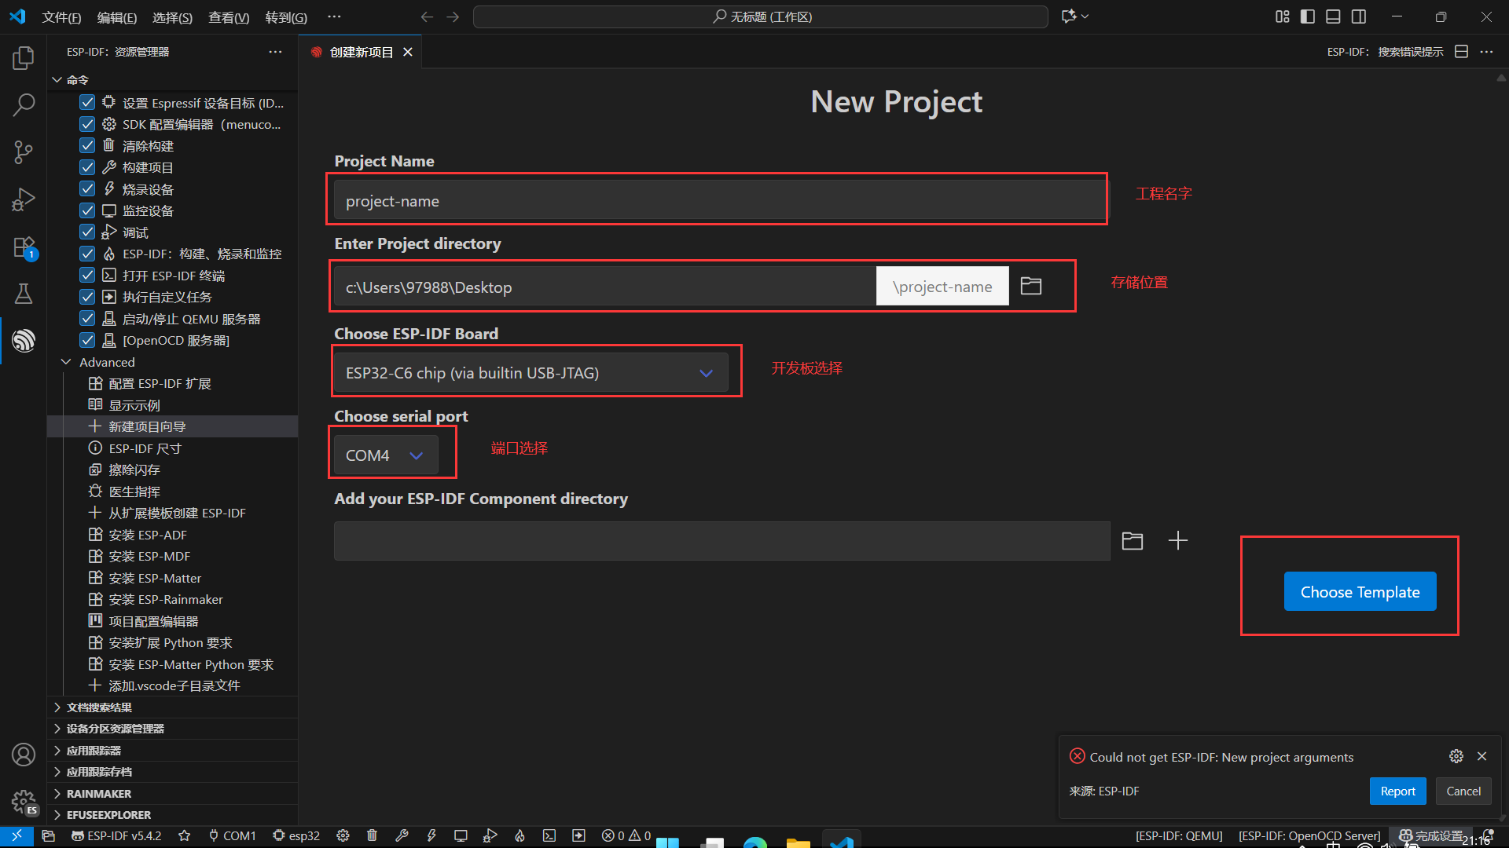Open the 编辑(E) menu
The image size is (1509, 848).
pos(117,16)
